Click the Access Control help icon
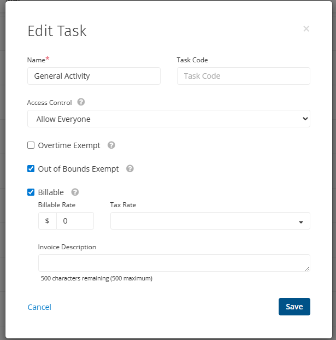 81,102
